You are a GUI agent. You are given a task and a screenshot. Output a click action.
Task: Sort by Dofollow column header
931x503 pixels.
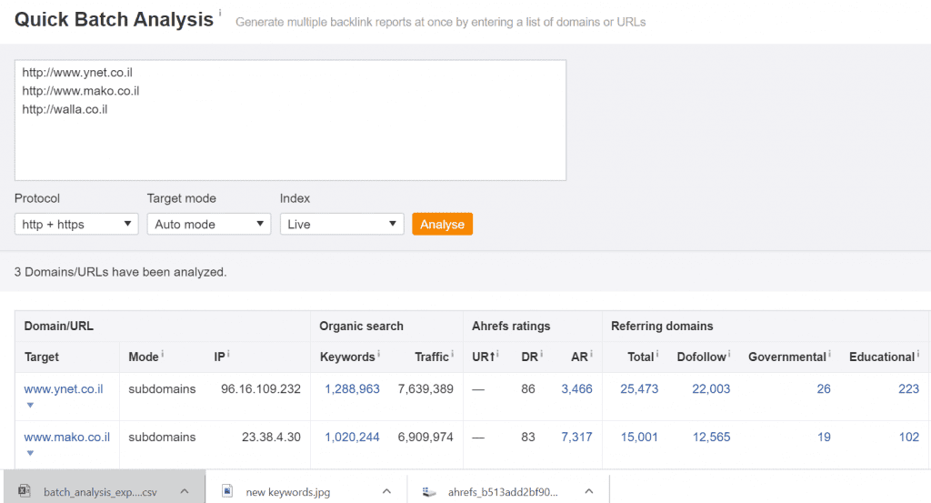pyautogui.click(x=701, y=357)
